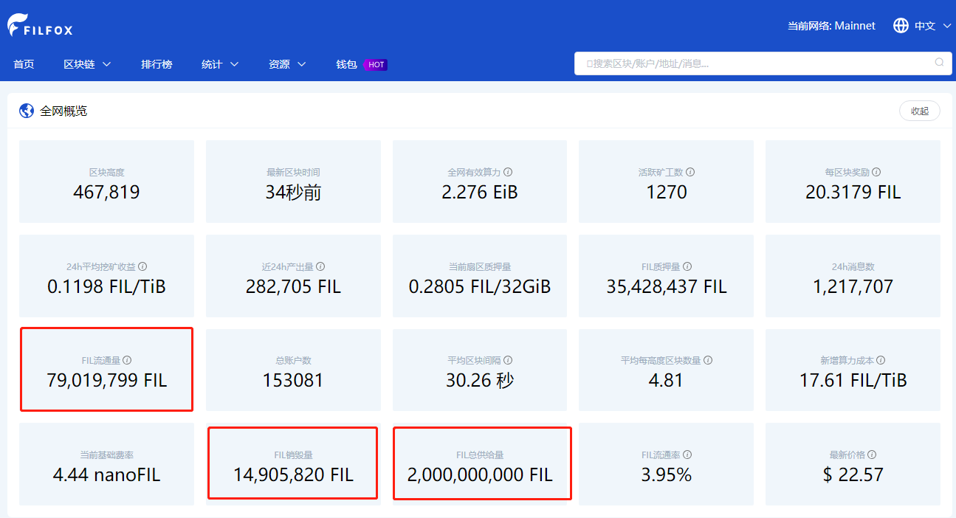The height and width of the screenshot is (518, 956).
Task: Click the 区块高度 label
Action: 106,172
